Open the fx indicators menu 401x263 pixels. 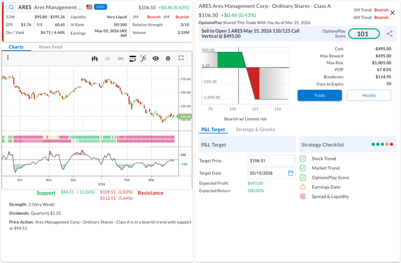point(143,58)
